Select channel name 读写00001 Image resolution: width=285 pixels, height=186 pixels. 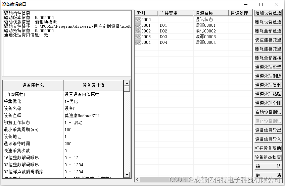(205, 25)
